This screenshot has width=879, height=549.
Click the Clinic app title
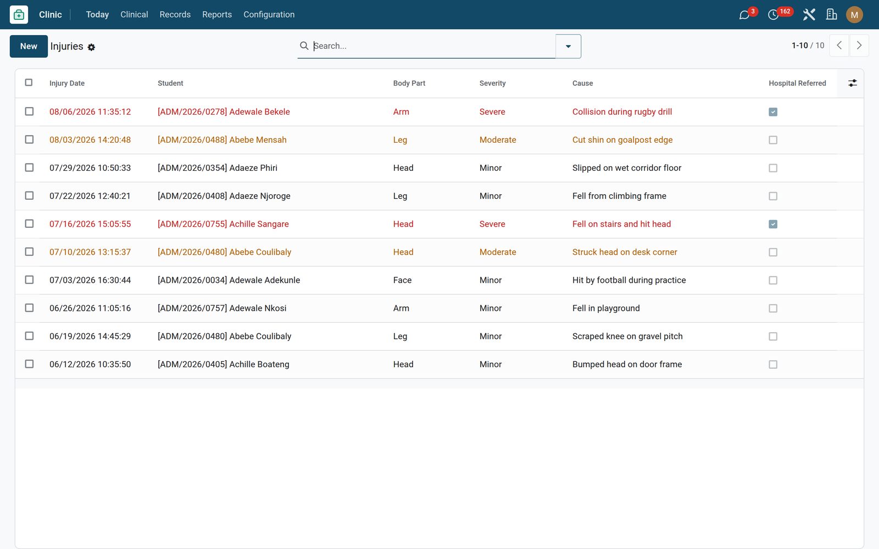[x=51, y=14]
